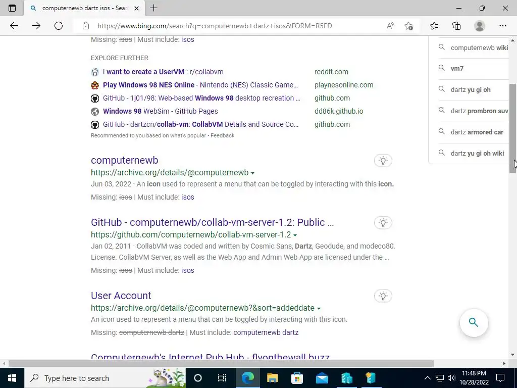Open Microsoft Store from the taskbar
Screen dimensions: 517x388
(x=297, y=378)
